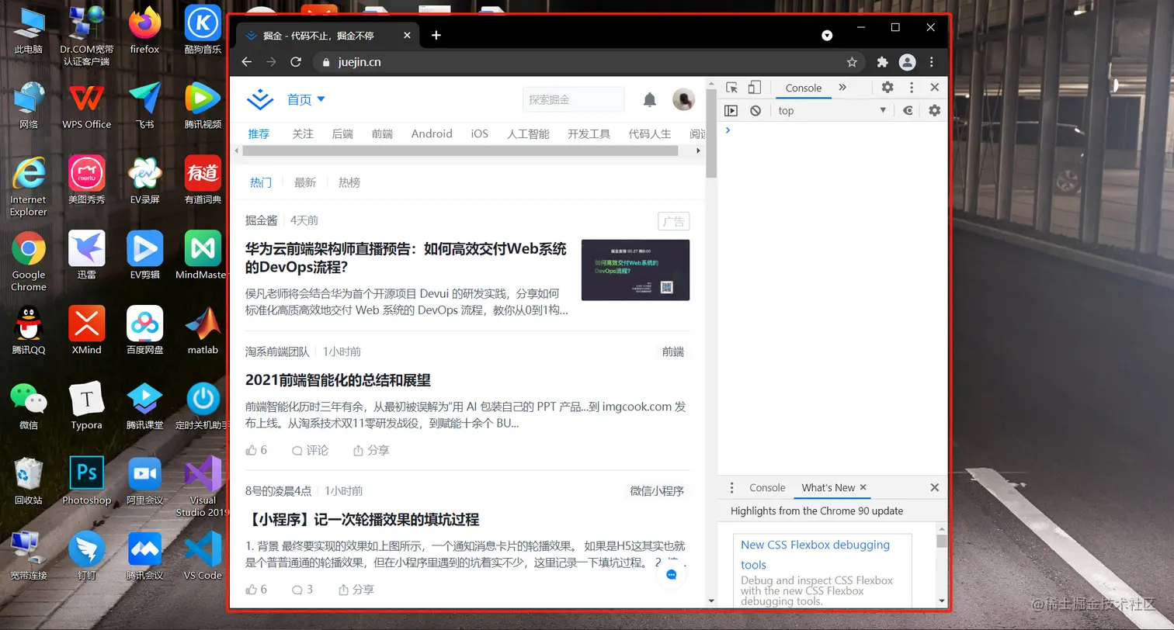Select the inspect element picker in DevTools
This screenshot has height=630, width=1174.
(731, 88)
